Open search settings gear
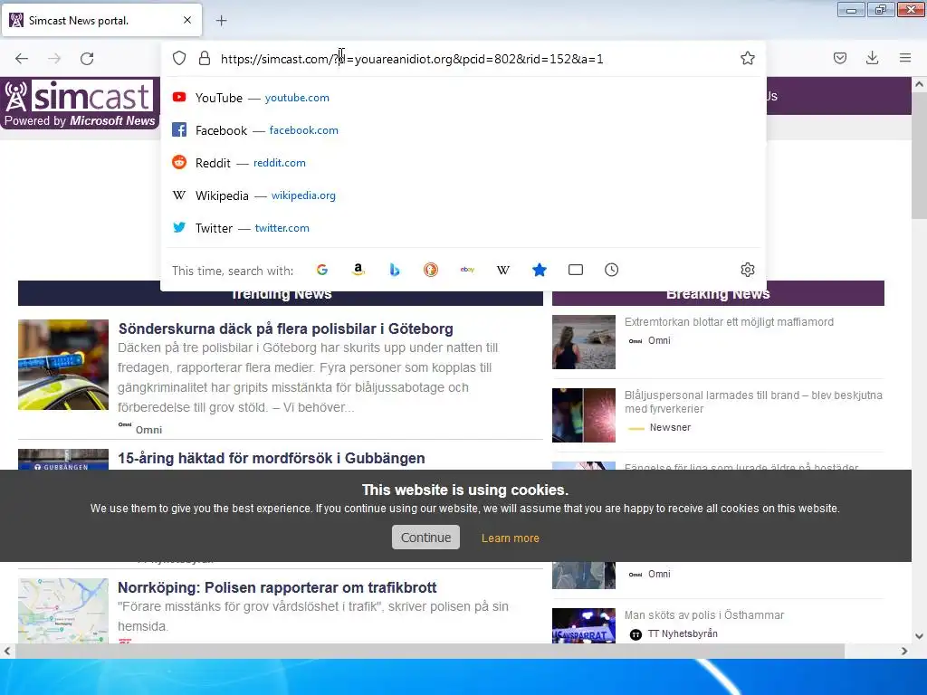The width and height of the screenshot is (927, 695). point(747,270)
